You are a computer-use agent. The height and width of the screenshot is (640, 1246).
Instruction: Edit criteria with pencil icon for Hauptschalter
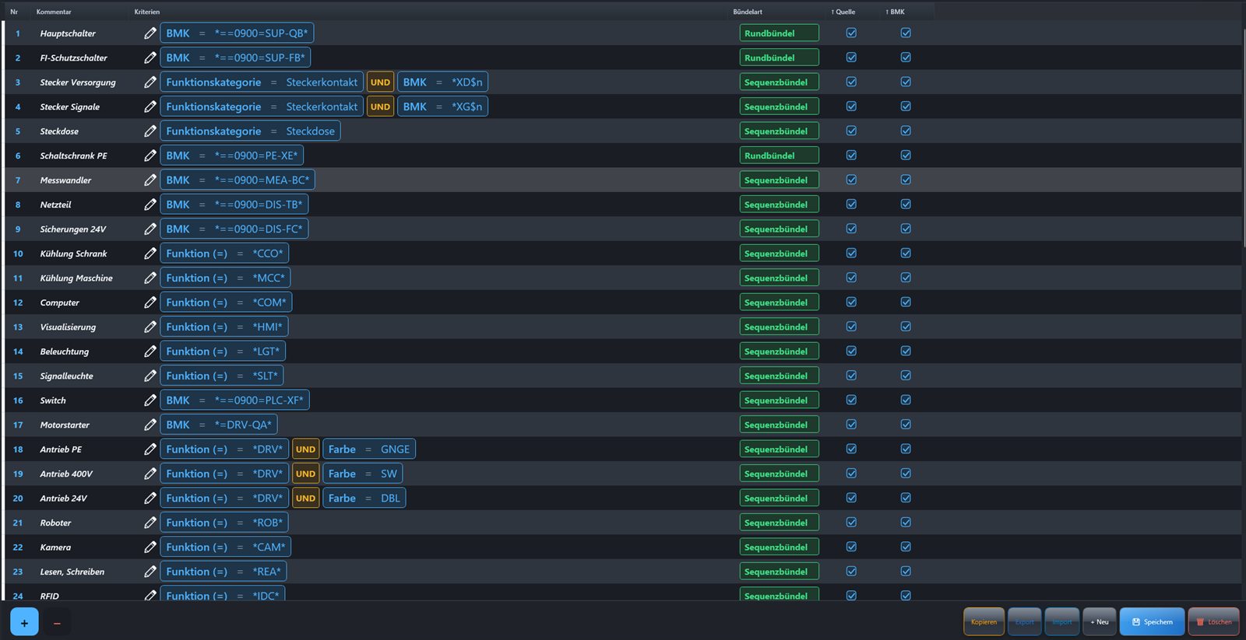(x=150, y=33)
